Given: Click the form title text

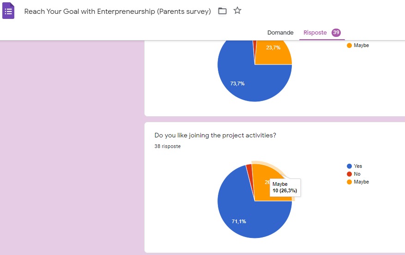Looking at the screenshot, I should pyautogui.click(x=117, y=11).
